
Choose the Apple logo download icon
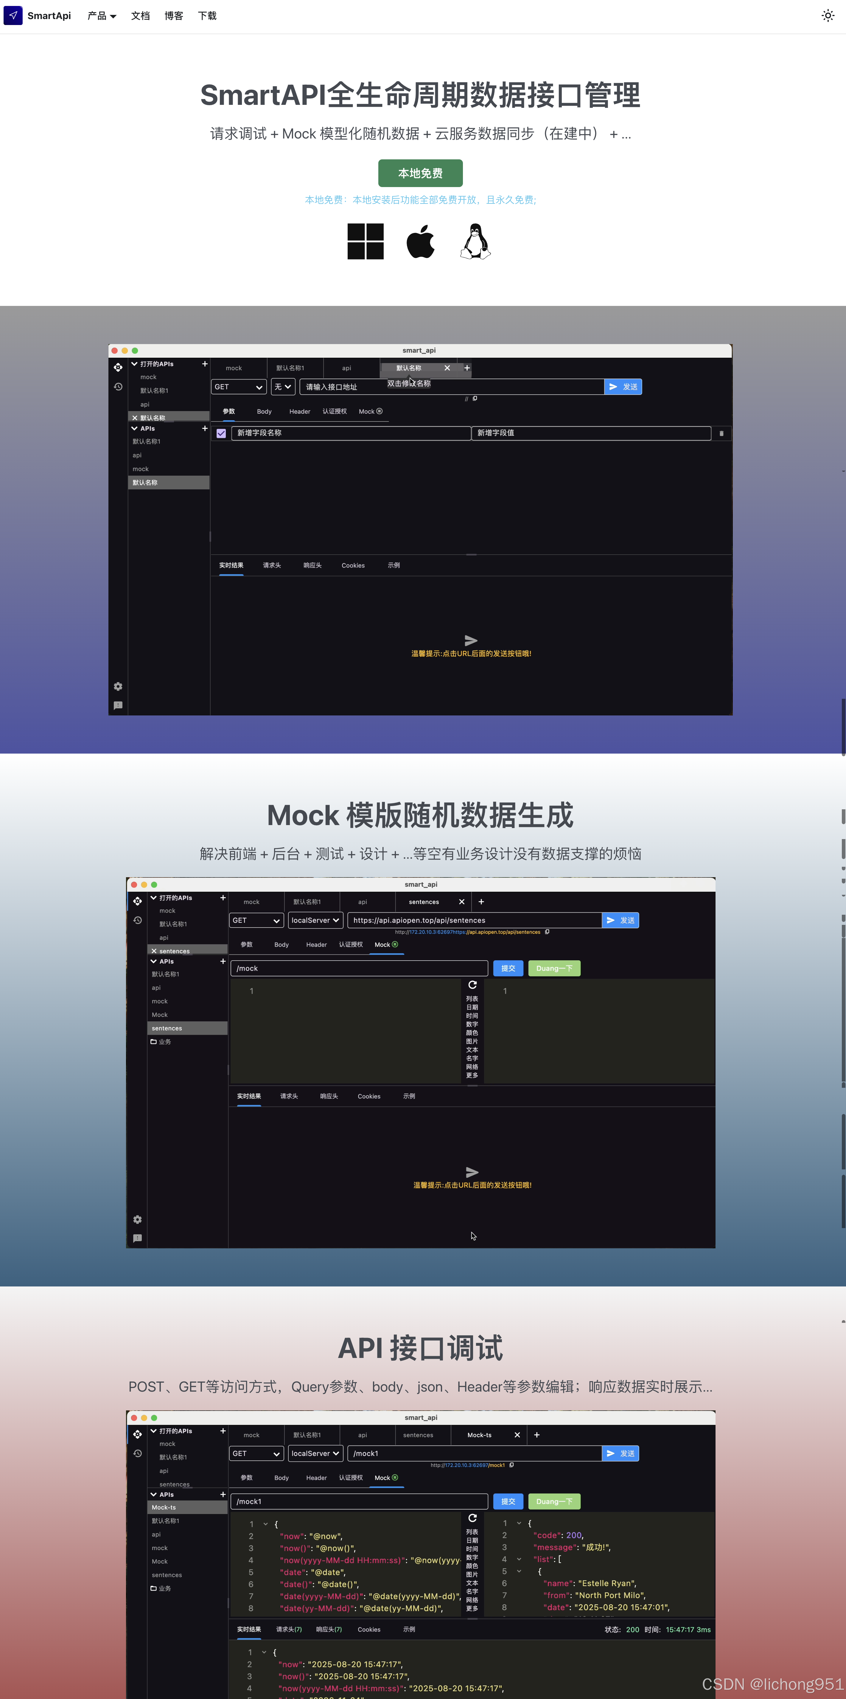(x=421, y=241)
